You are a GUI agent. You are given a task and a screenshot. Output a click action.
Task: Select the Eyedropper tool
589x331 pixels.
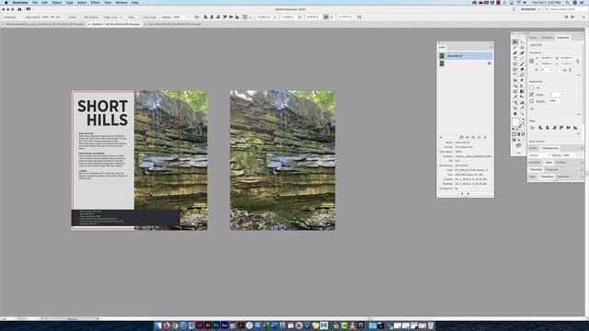point(515,97)
